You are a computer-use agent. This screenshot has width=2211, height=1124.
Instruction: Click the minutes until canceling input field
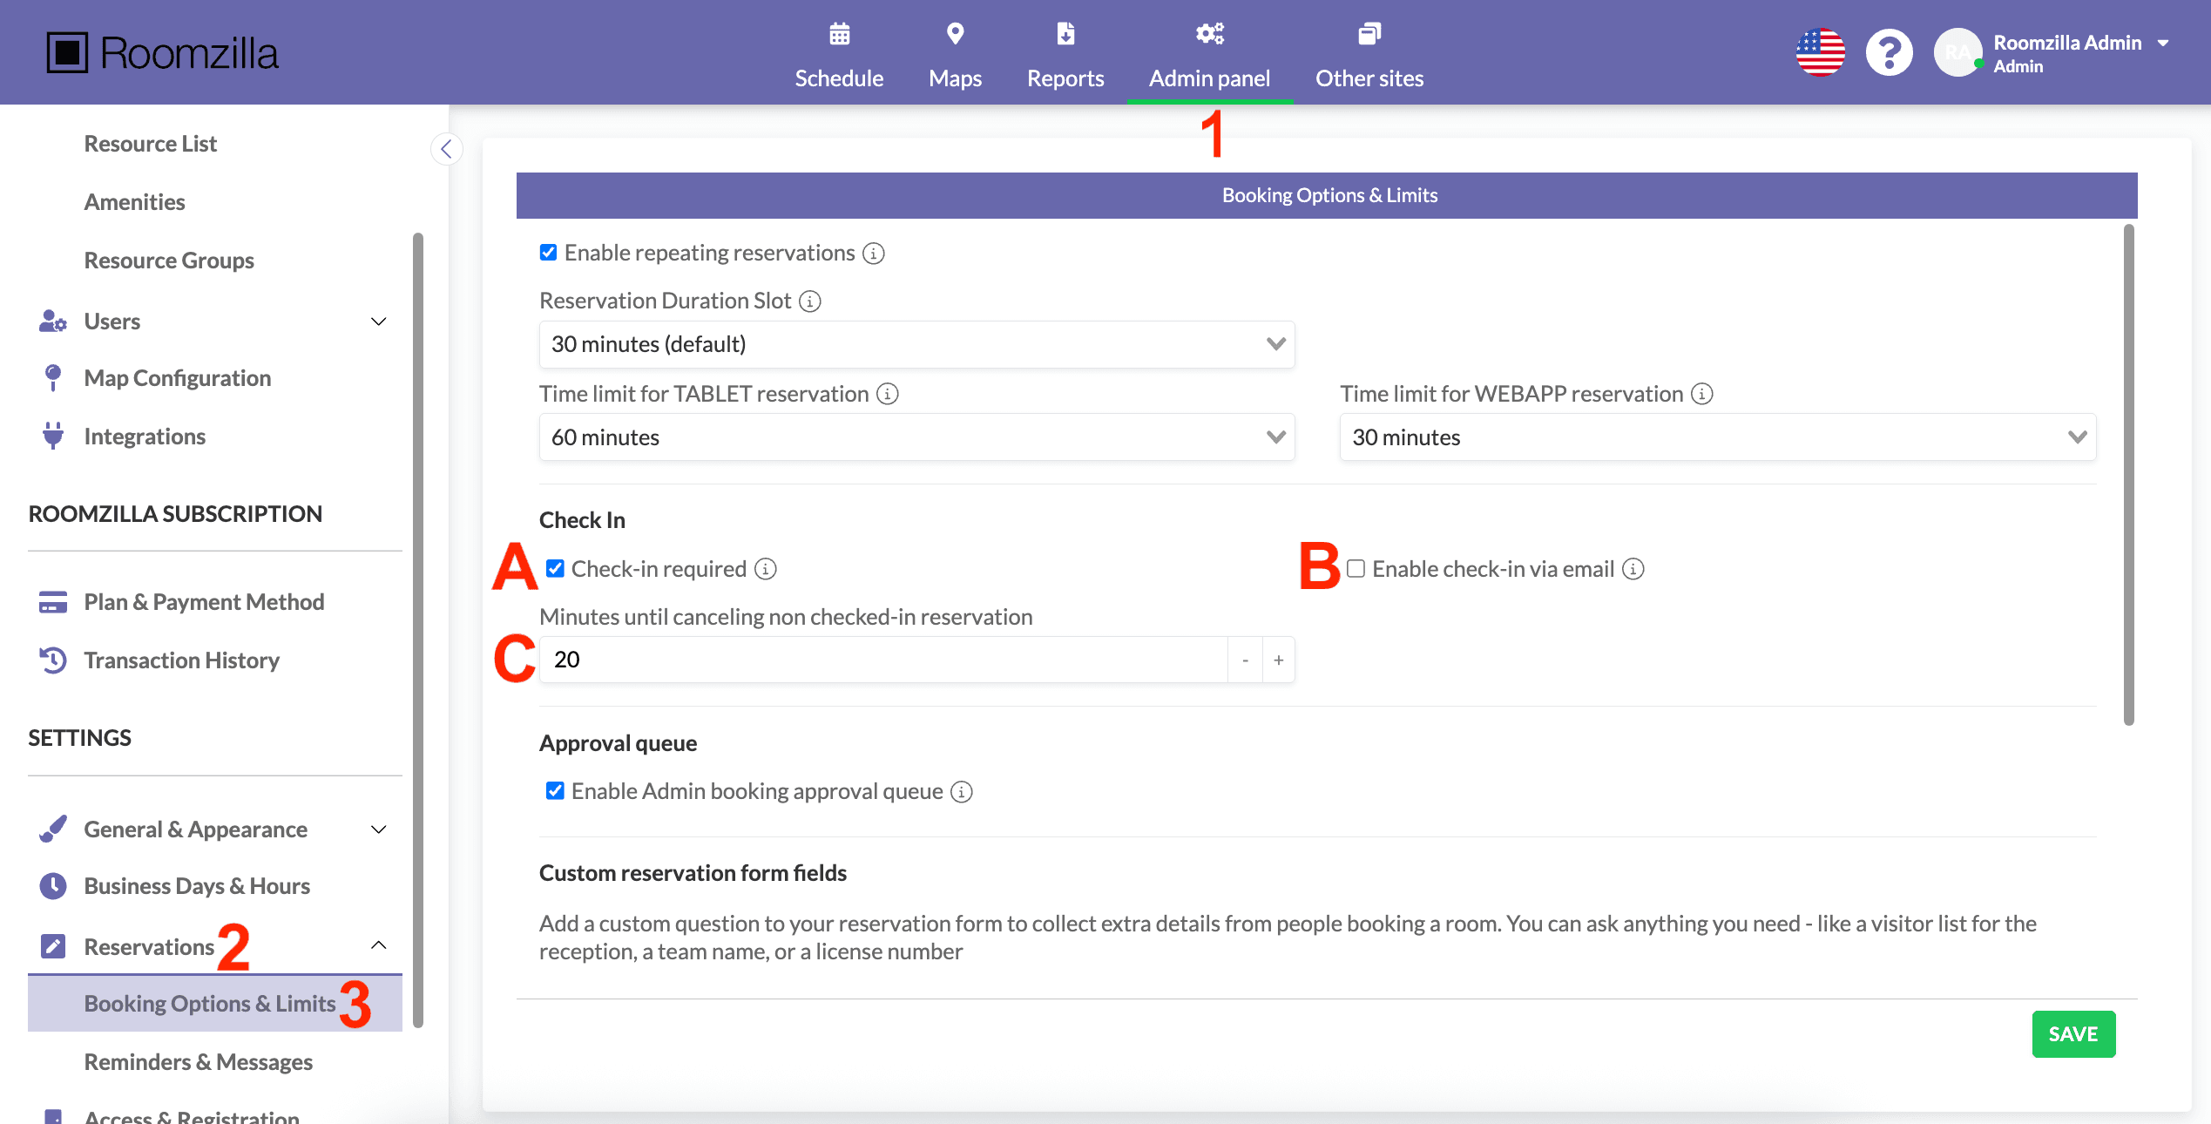882,660
